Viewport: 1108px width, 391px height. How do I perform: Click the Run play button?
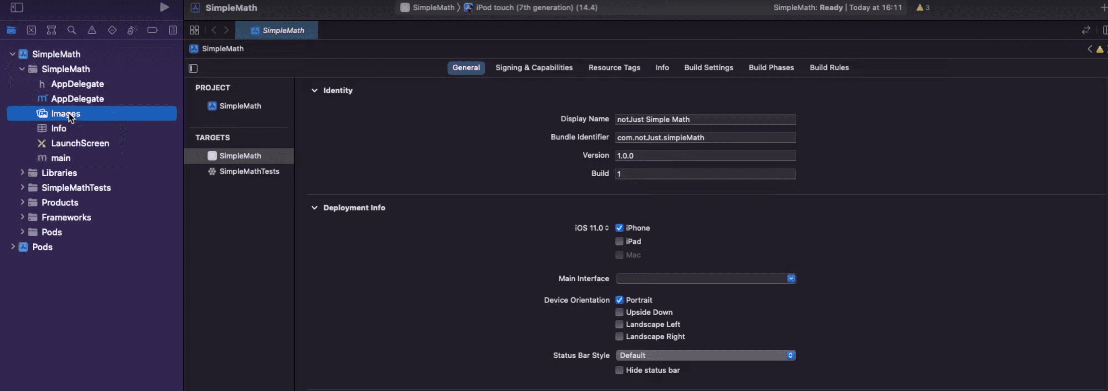point(164,7)
